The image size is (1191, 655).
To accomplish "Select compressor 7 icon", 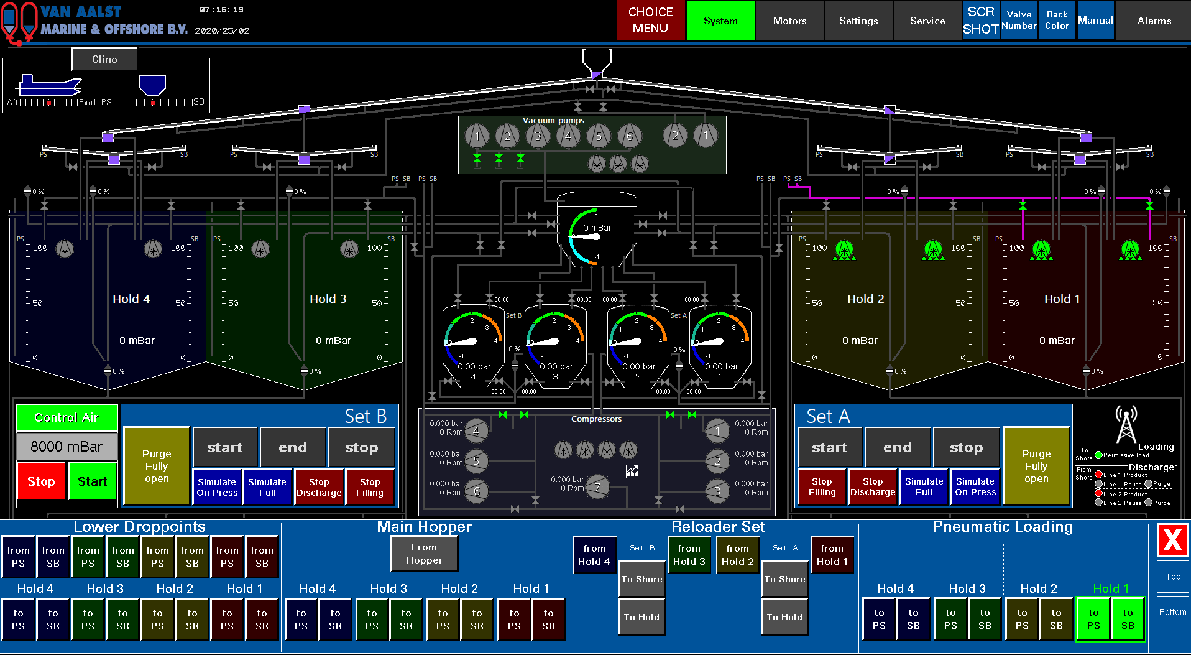I will (x=598, y=487).
